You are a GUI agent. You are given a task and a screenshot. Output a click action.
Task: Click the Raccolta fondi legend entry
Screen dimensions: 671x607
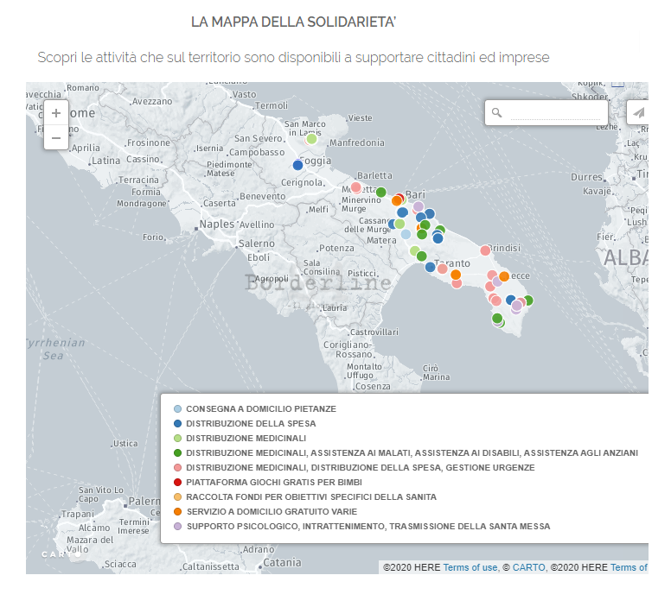point(311,497)
